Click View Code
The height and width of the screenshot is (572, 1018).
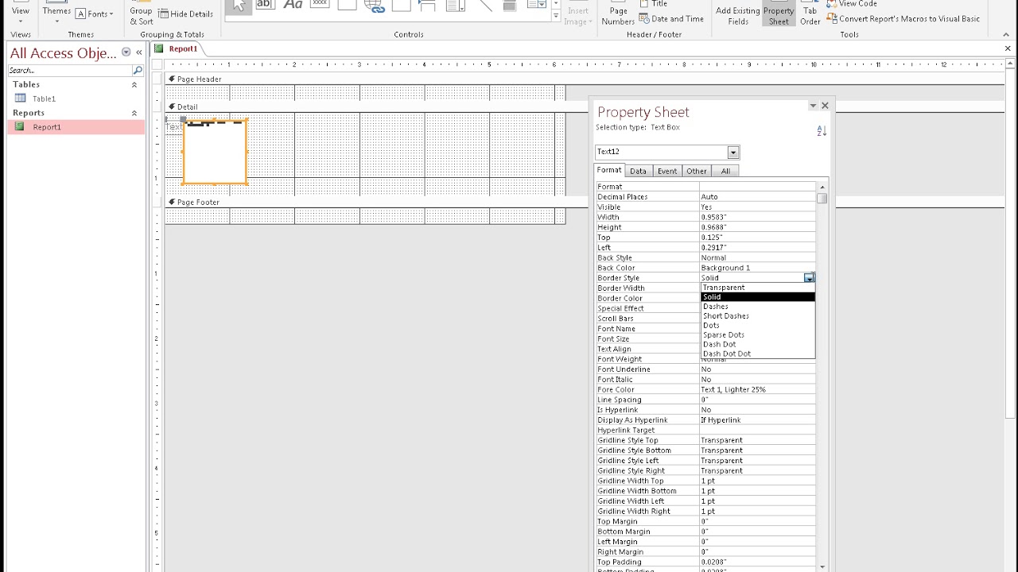point(852,4)
